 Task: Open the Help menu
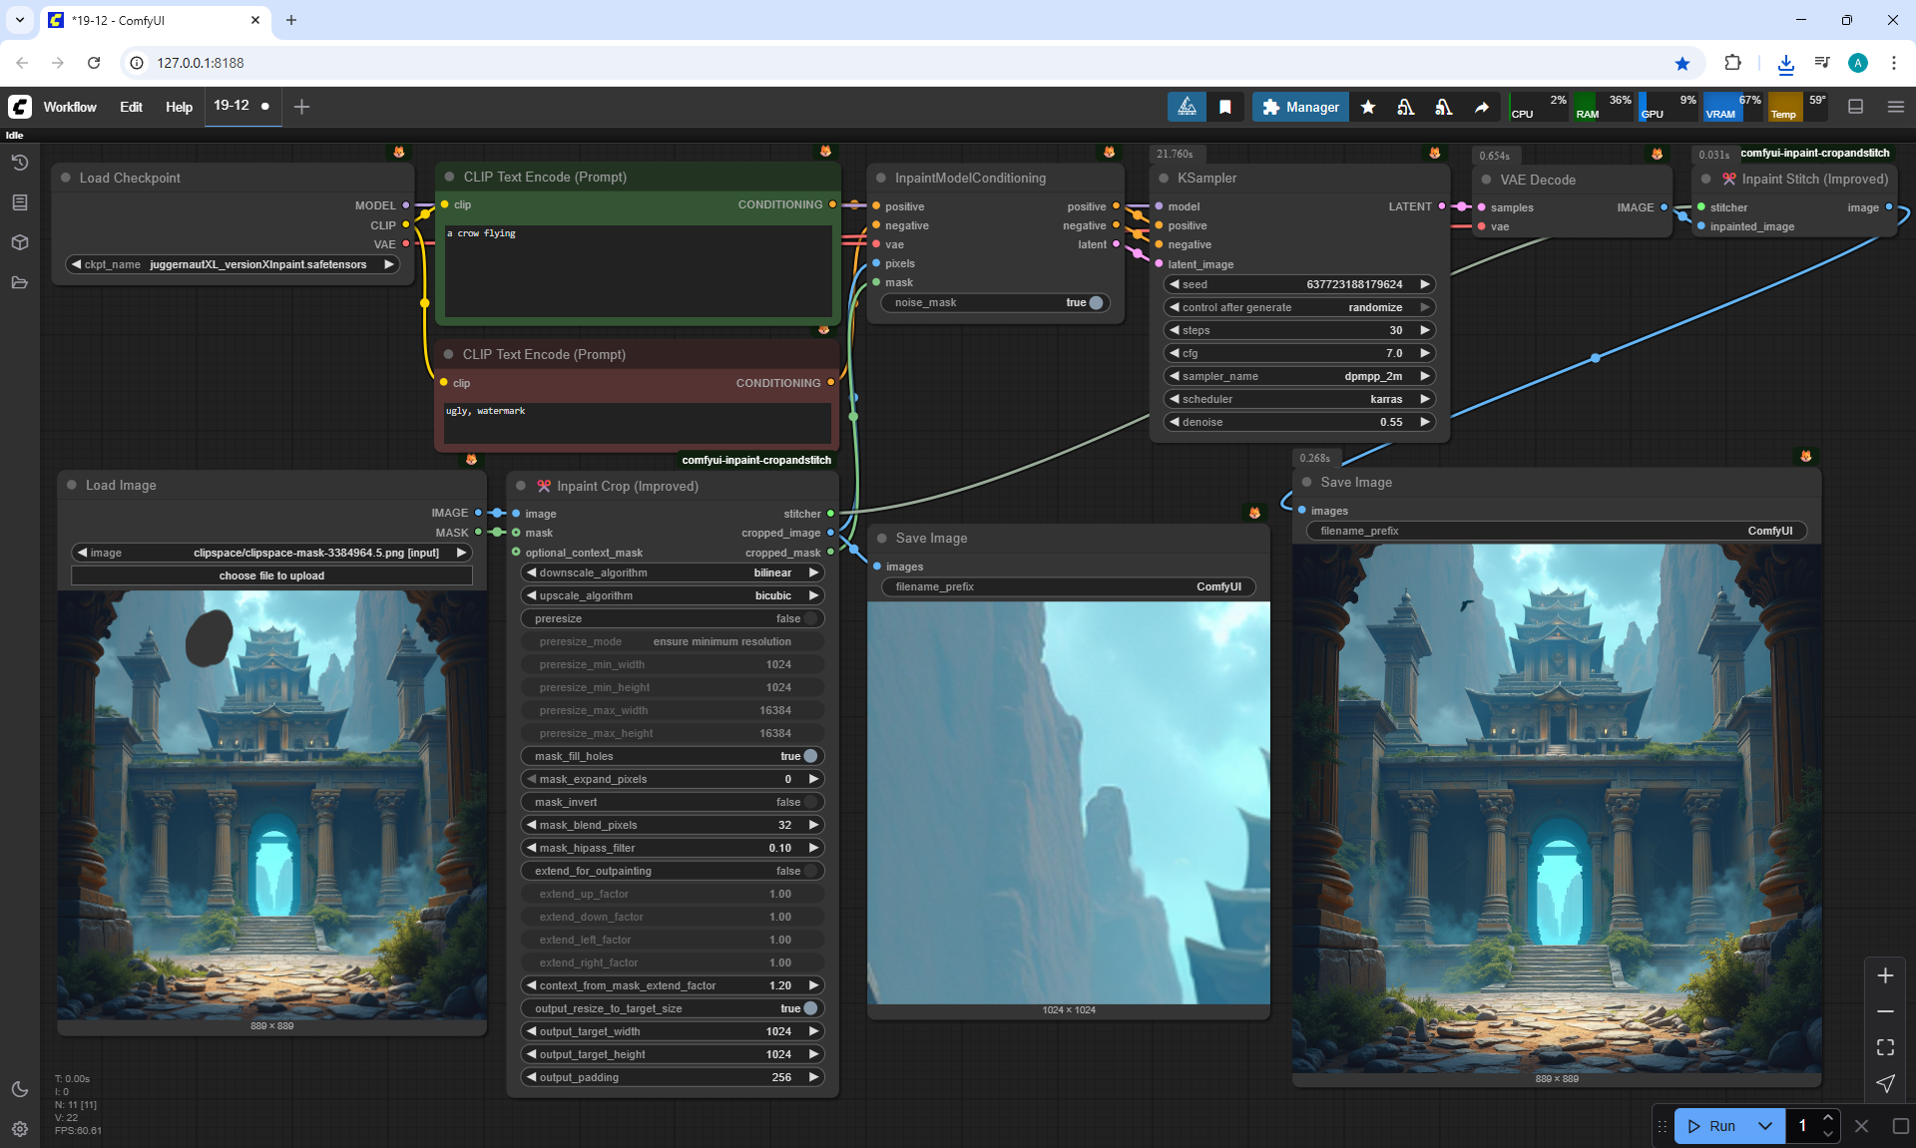pos(179,107)
